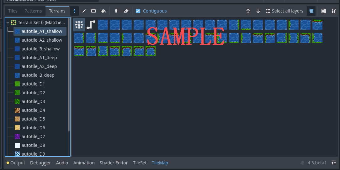Select autotile_D6 terrain
This screenshot has height=170, width=340.
(x=40, y=128)
